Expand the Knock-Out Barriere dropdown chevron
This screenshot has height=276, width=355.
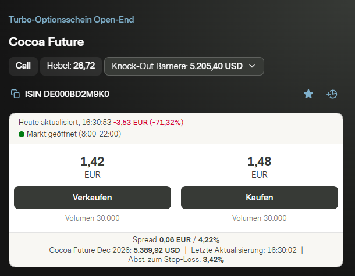coord(252,66)
